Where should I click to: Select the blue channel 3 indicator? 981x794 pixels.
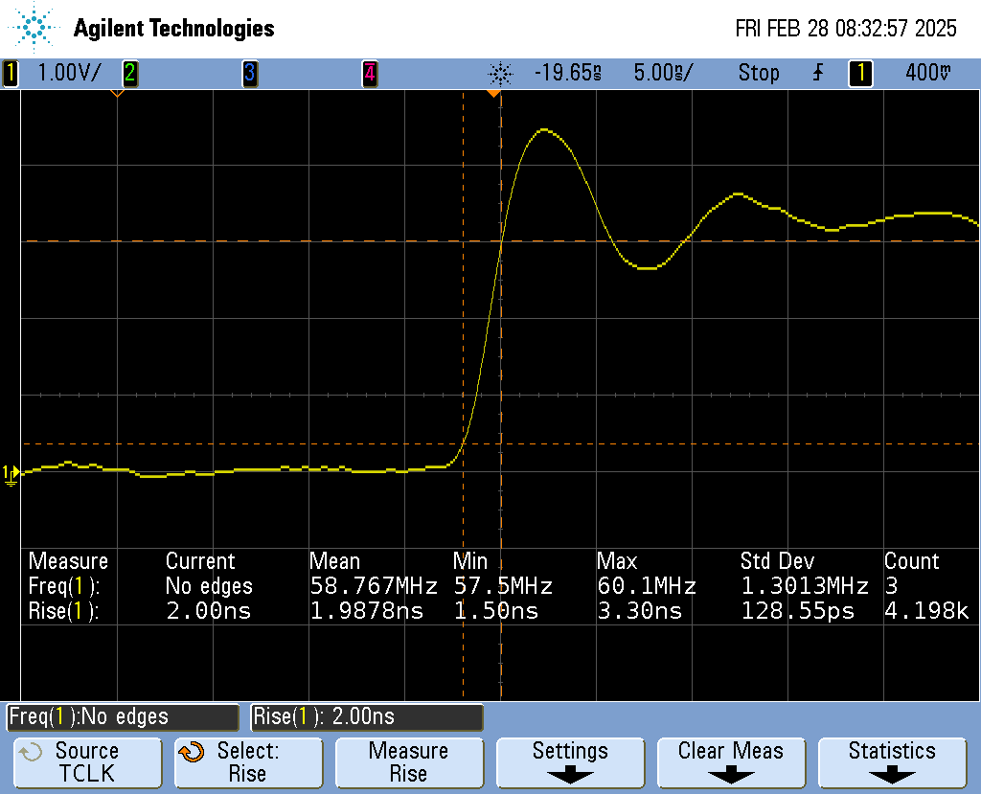[249, 73]
